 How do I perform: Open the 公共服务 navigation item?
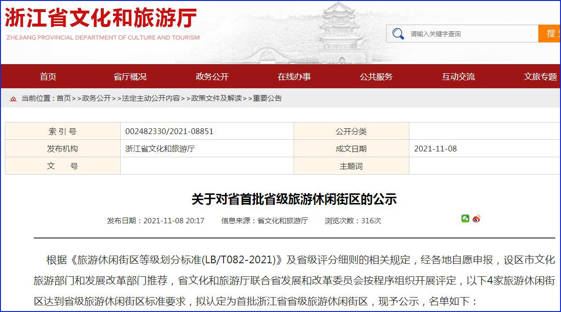click(x=376, y=77)
